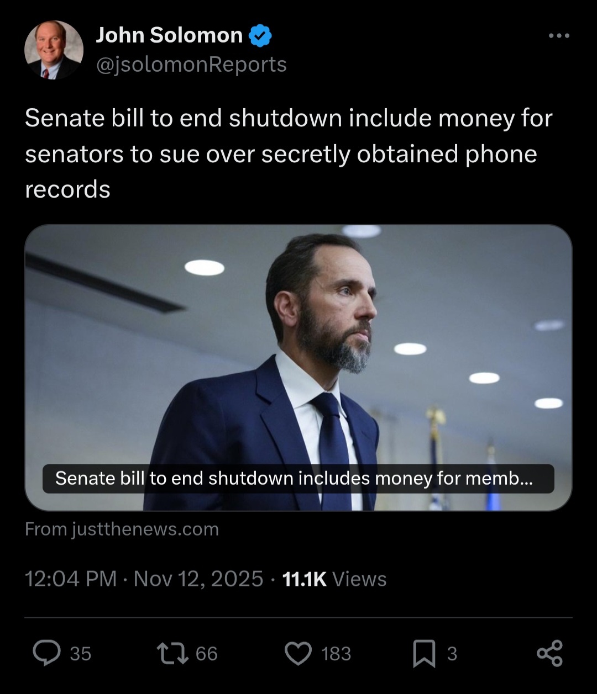Repost the tweet with the arrows icon
This screenshot has height=694, width=597.
point(172,653)
